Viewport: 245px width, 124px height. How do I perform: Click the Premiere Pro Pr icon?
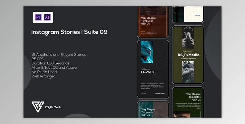[38, 17]
